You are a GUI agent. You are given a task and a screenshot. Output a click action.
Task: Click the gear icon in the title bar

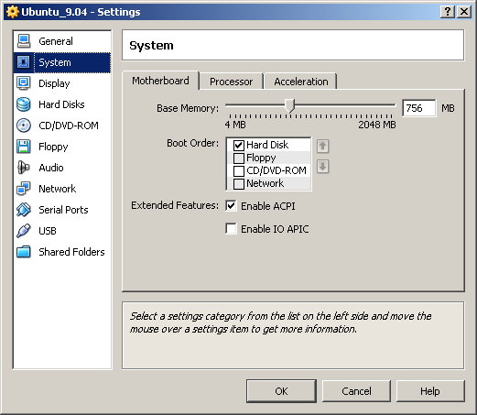[12, 12]
